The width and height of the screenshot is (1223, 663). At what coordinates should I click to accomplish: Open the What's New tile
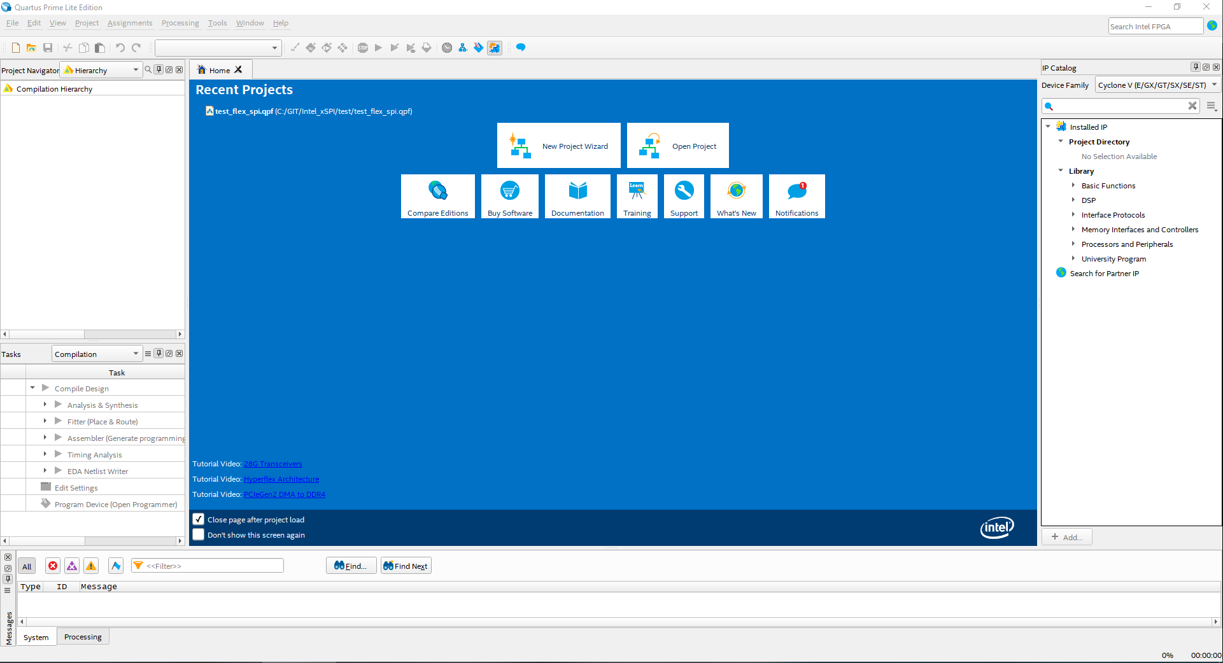pos(737,197)
